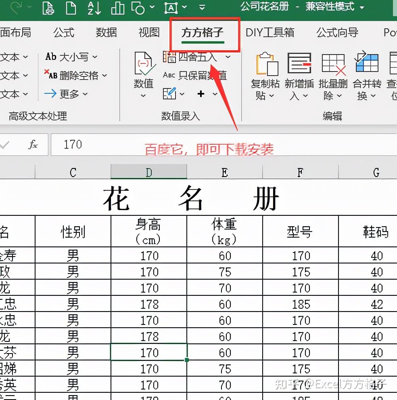The height and width of the screenshot is (400, 397).
Task: Click the 185 cell in 型号 column
Action: (x=301, y=303)
